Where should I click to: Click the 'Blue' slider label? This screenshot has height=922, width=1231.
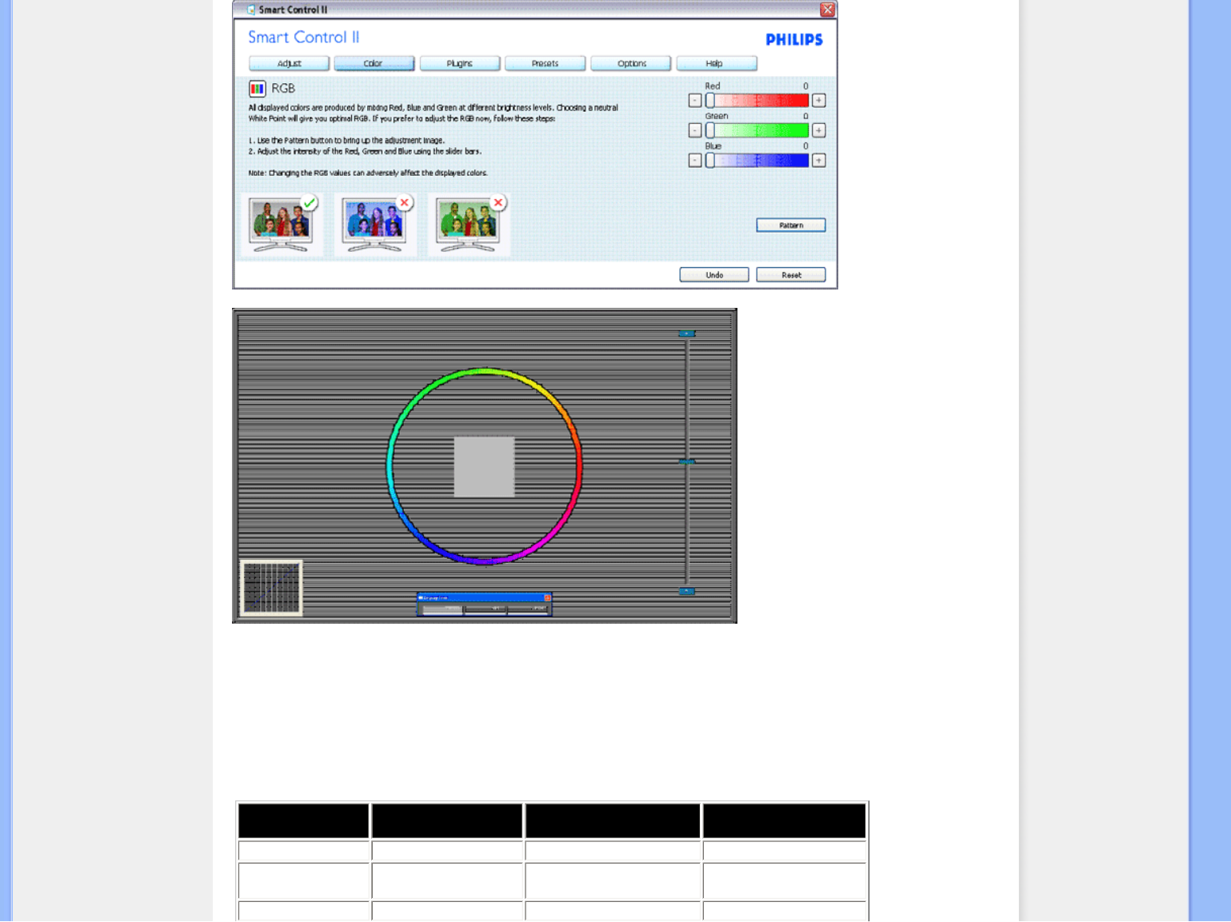tap(713, 146)
